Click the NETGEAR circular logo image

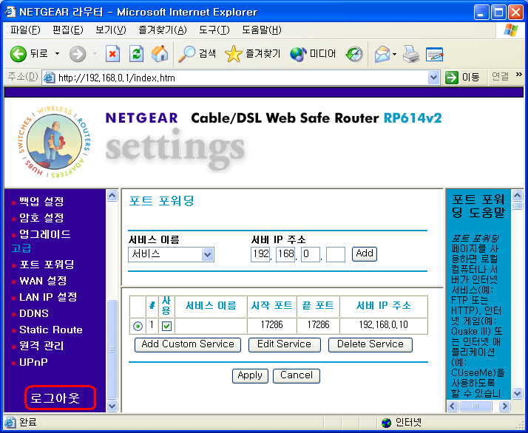(54, 142)
